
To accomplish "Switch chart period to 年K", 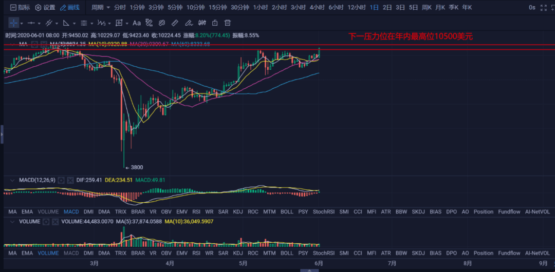I will (467, 7).
